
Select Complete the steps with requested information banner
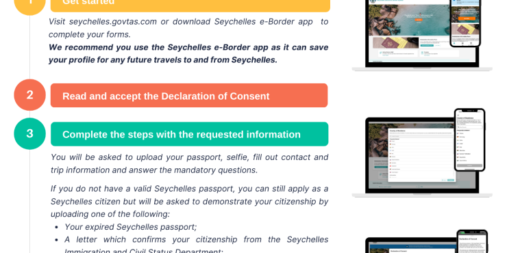point(190,134)
